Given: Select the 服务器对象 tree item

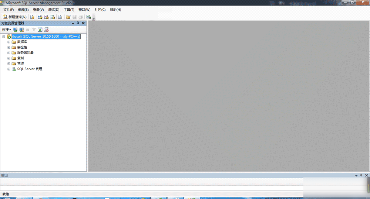Looking at the screenshot, I should pyautogui.click(x=26, y=53).
